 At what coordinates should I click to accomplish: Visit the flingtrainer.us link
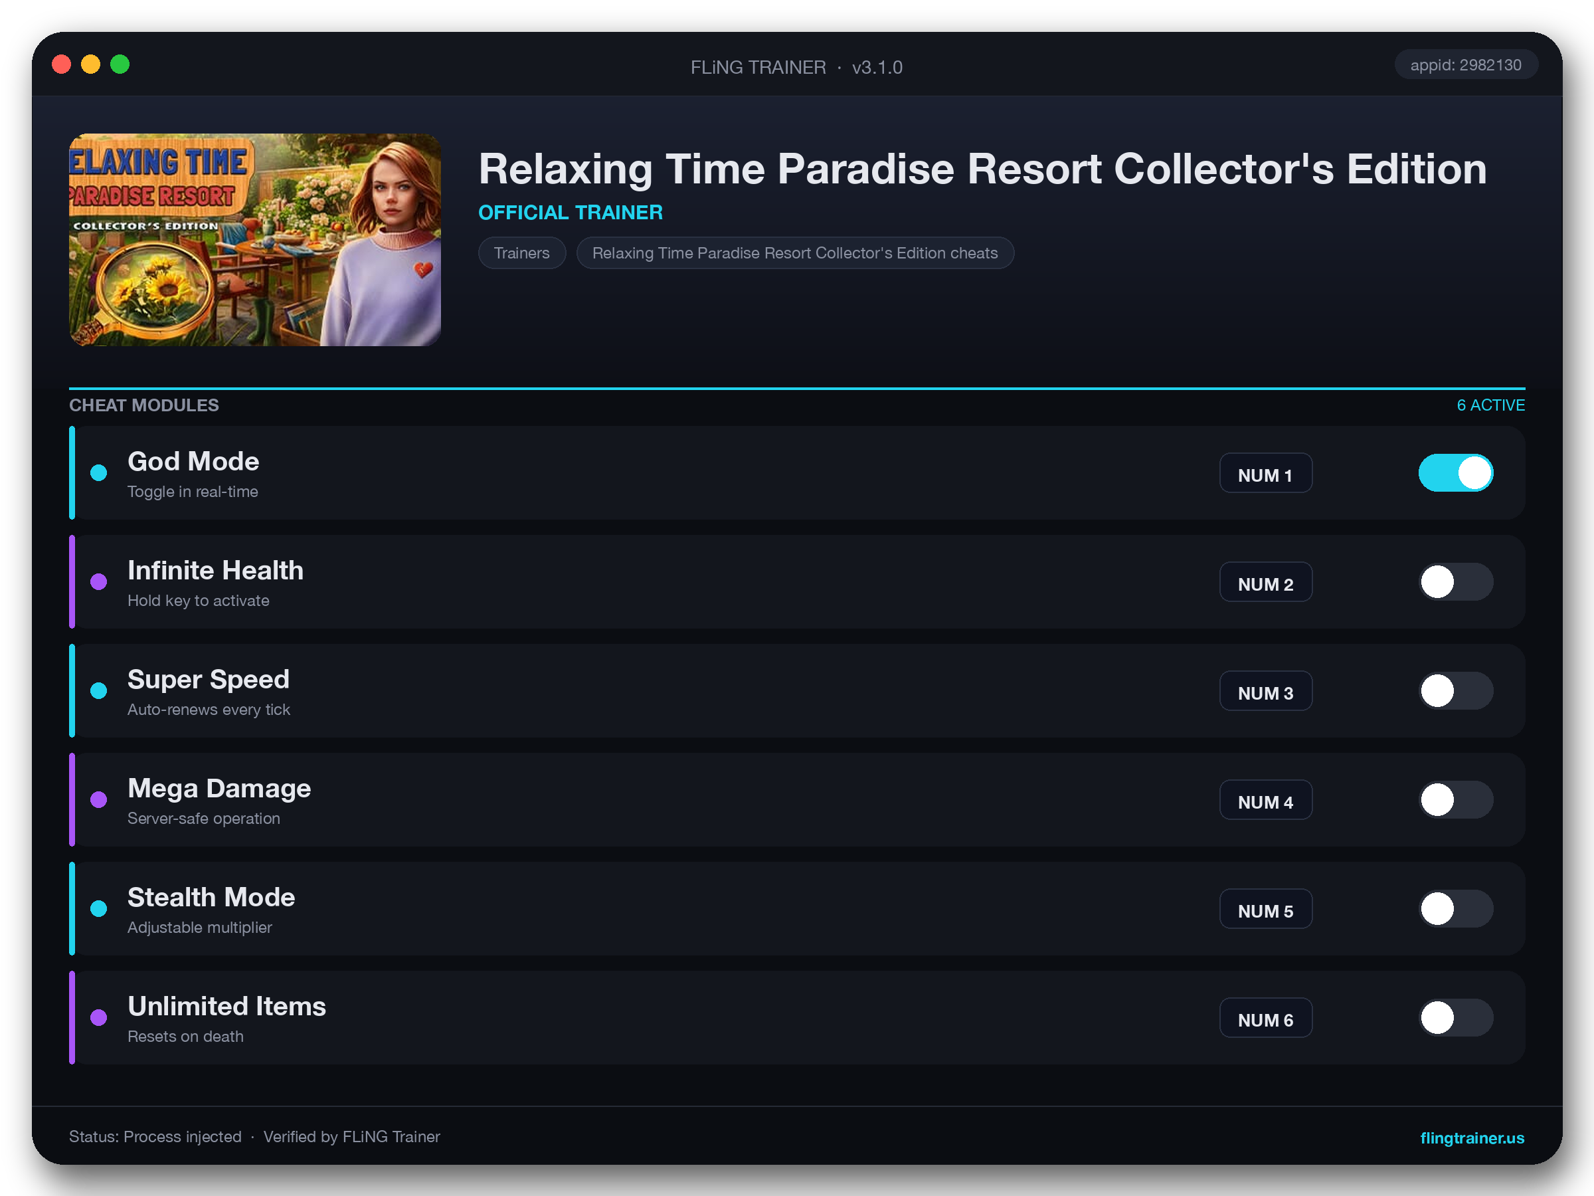coord(1472,1138)
